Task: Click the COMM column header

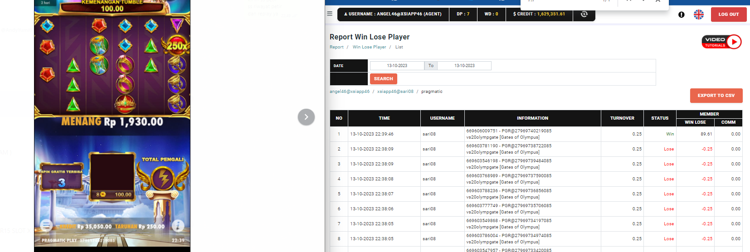Action: click(728, 122)
